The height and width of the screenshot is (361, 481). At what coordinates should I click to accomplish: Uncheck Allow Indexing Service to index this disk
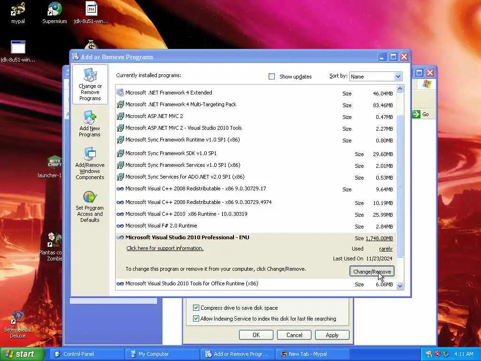[x=196, y=318]
